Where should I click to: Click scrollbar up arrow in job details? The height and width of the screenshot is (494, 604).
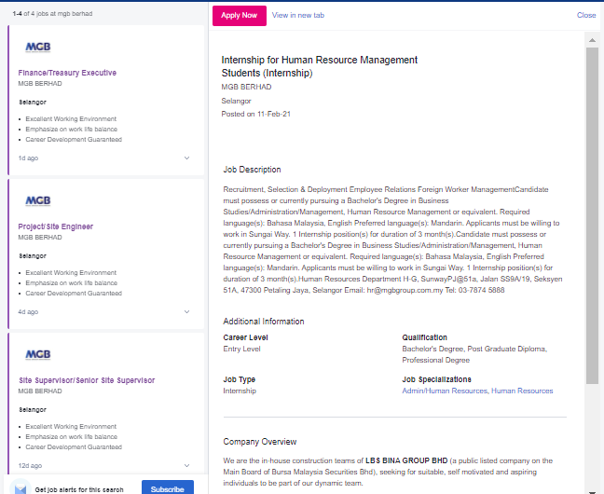point(592,40)
